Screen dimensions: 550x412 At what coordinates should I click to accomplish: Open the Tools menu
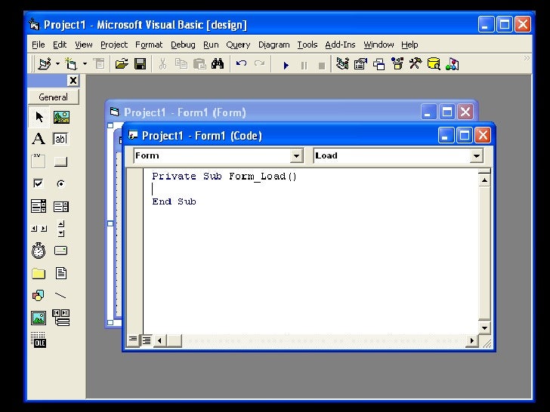(307, 45)
